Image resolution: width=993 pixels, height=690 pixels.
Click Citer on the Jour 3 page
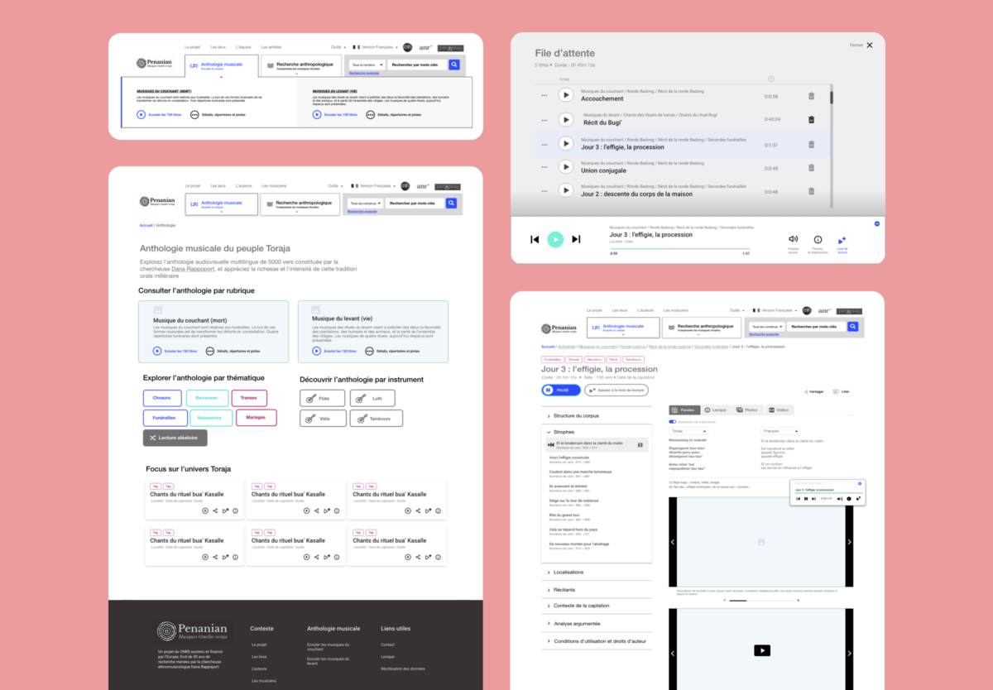coord(842,391)
